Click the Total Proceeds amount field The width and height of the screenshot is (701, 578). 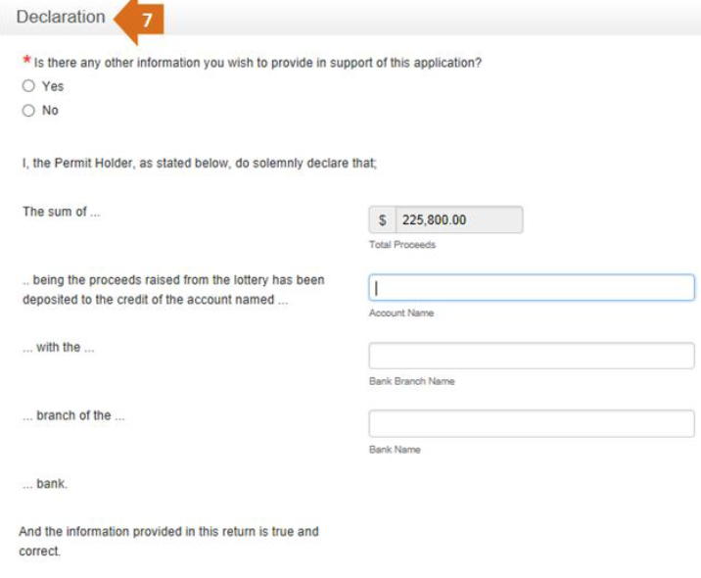pyautogui.click(x=459, y=219)
